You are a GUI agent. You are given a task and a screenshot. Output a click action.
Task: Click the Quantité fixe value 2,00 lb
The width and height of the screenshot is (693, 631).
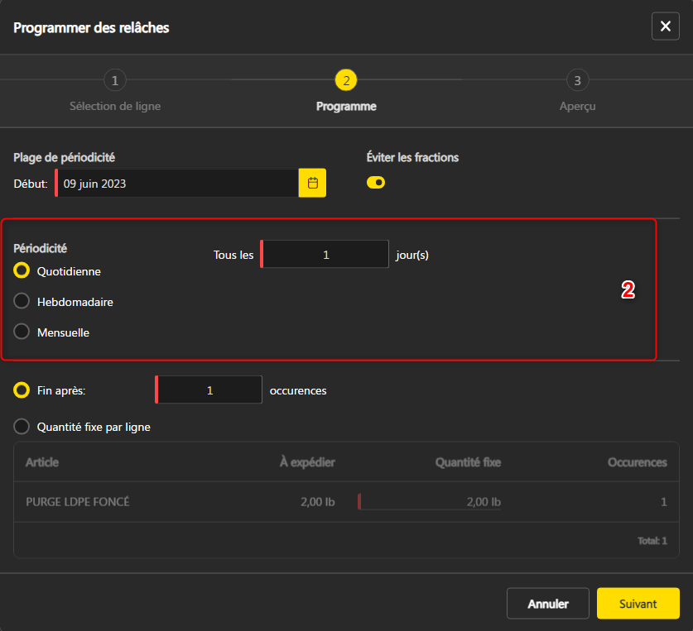tap(431, 502)
